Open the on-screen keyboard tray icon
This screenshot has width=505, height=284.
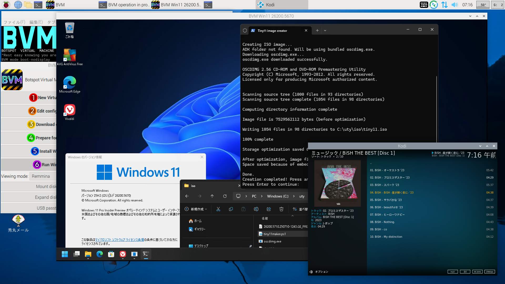pos(424,4)
